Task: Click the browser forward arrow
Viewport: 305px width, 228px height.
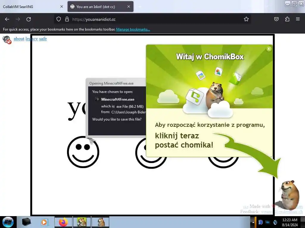Action: pyautogui.click(x=18, y=19)
